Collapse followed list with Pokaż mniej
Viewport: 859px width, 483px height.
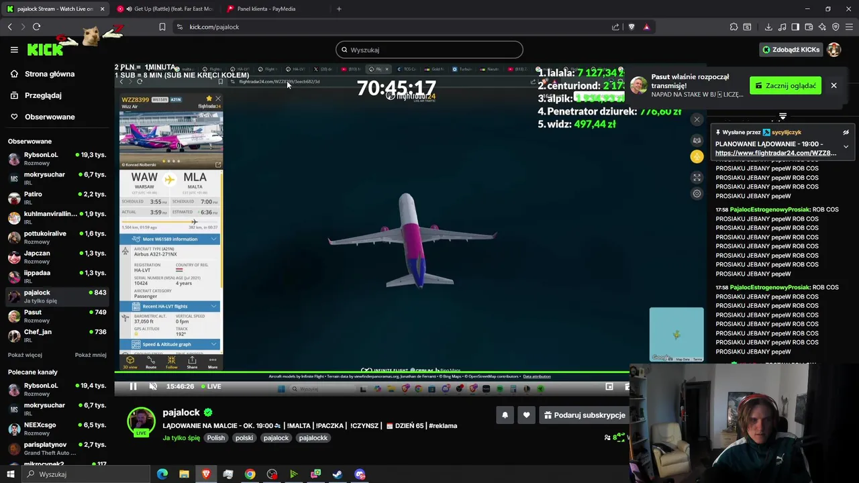pyautogui.click(x=91, y=355)
